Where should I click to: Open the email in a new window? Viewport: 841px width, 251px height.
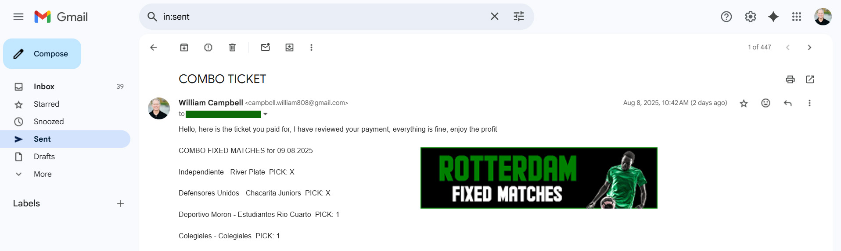810,79
